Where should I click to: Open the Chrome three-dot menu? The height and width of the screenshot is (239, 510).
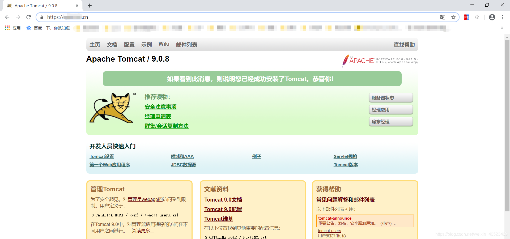point(503,17)
